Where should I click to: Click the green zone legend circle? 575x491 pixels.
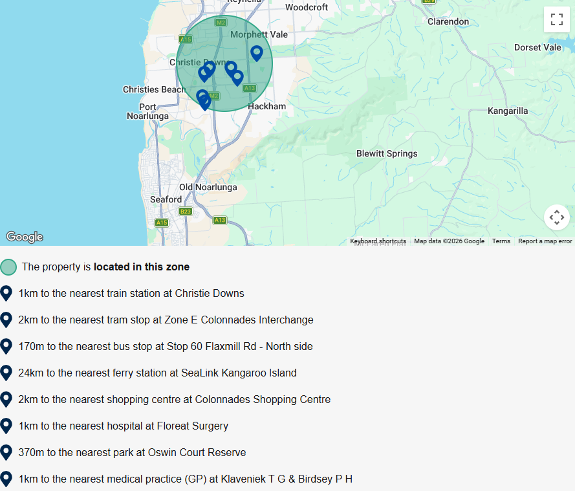click(8, 267)
